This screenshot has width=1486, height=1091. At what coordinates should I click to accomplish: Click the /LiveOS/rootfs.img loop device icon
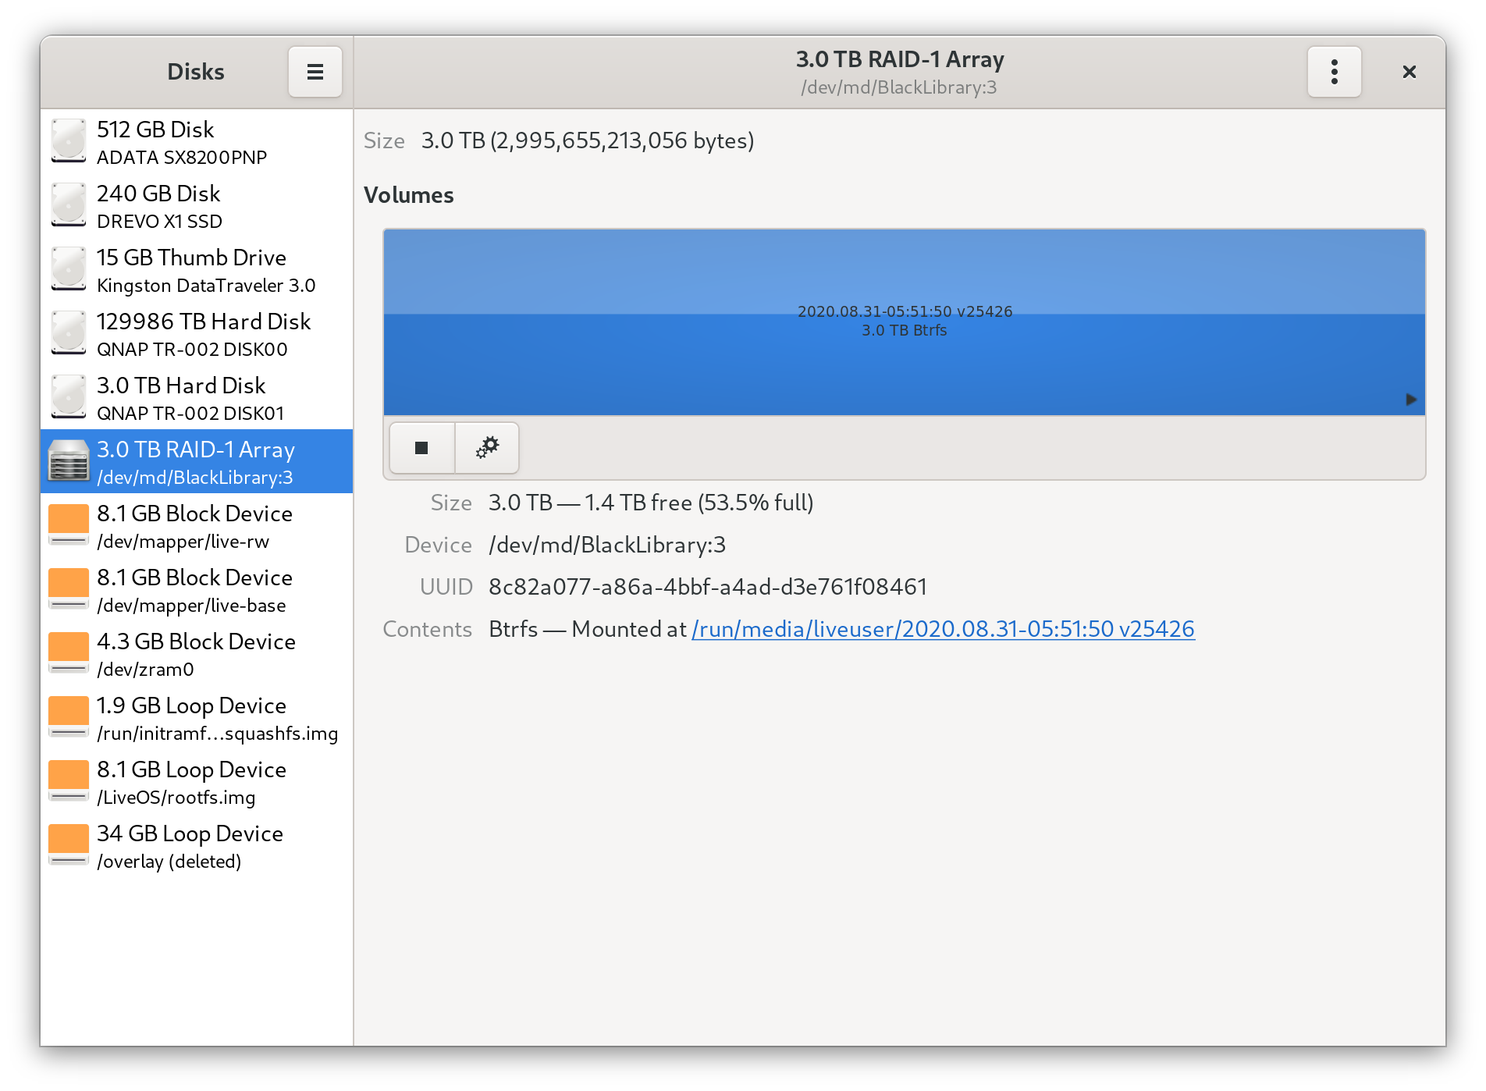69,781
